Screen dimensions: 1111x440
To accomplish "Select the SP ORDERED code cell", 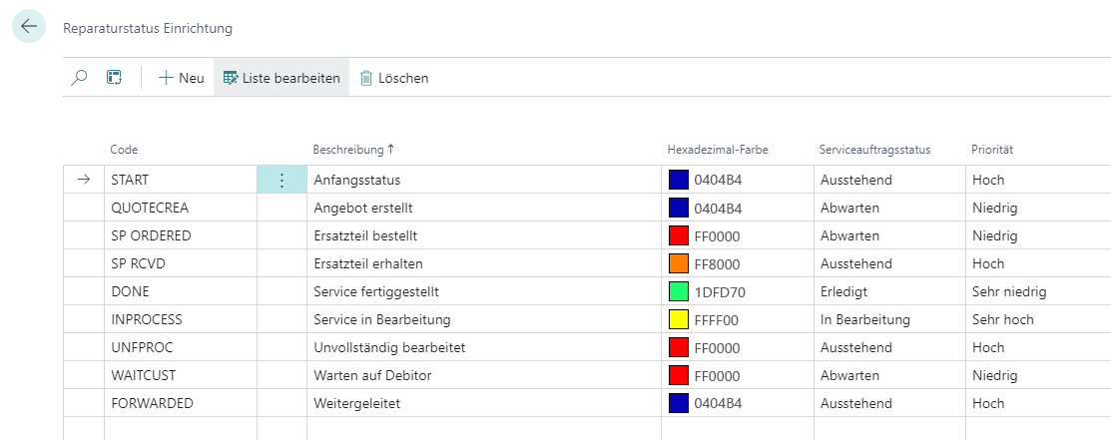I will [x=181, y=235].
